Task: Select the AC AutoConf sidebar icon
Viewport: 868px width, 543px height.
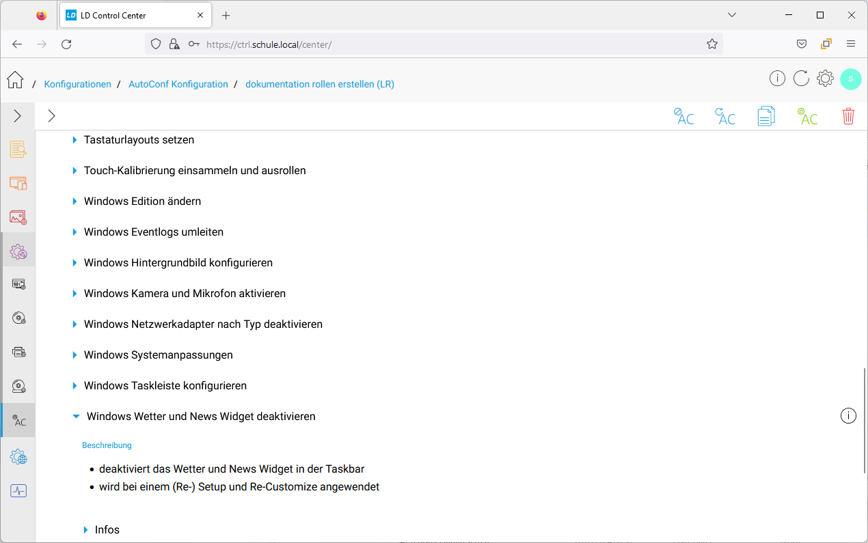Action: pos(18,421)
